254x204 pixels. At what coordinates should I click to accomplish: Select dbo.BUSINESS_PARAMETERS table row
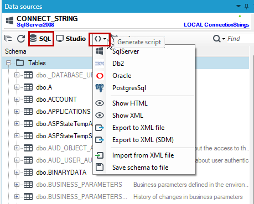pos(79,185)
